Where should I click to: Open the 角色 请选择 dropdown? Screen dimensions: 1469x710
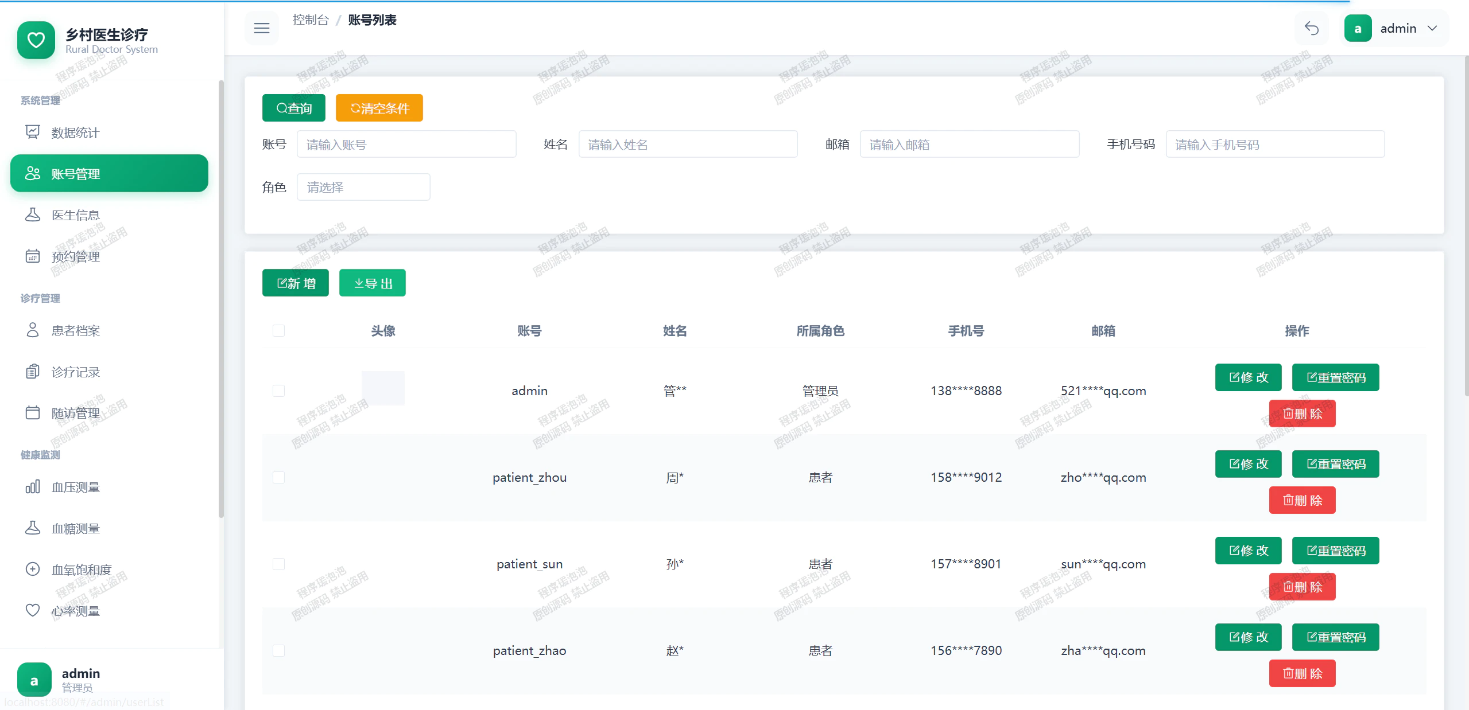(363, 187)
